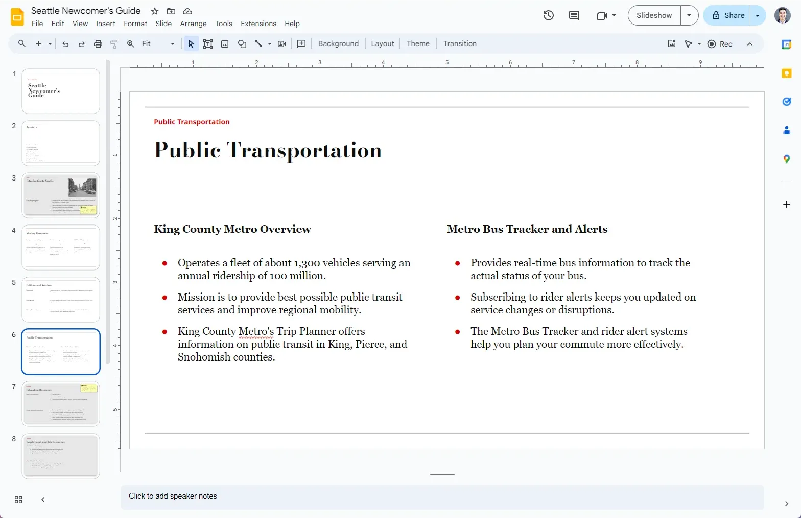Select slide 1 title thumbnail
The image size is (801, 518).
coord(61,91)
